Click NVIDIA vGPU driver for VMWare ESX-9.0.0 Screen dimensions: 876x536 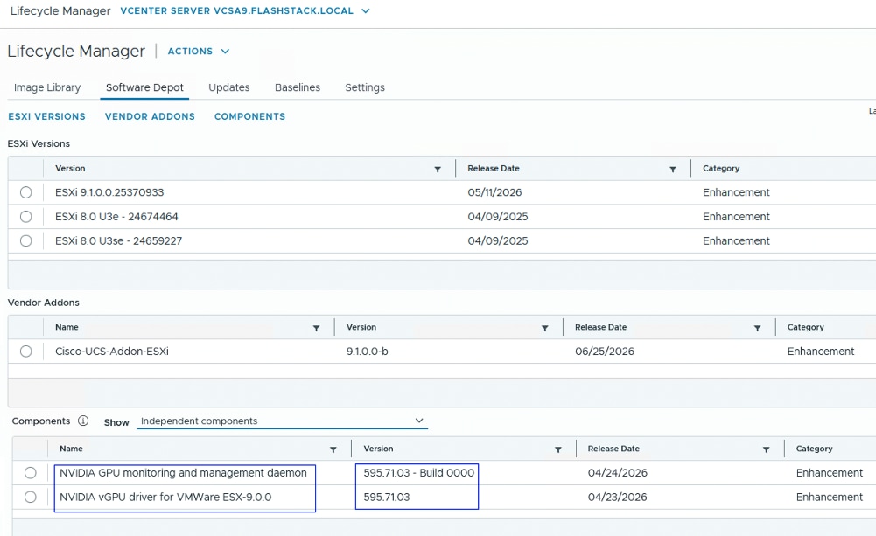click(x=165, y=497)
